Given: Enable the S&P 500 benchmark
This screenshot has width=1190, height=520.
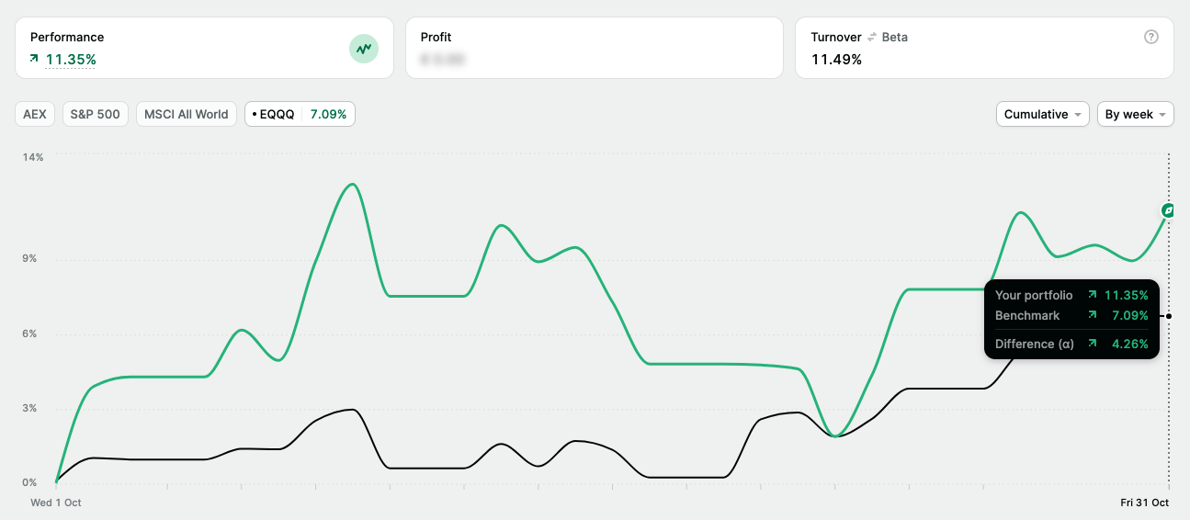Looking at the screenshot, I should click(96, 114).
